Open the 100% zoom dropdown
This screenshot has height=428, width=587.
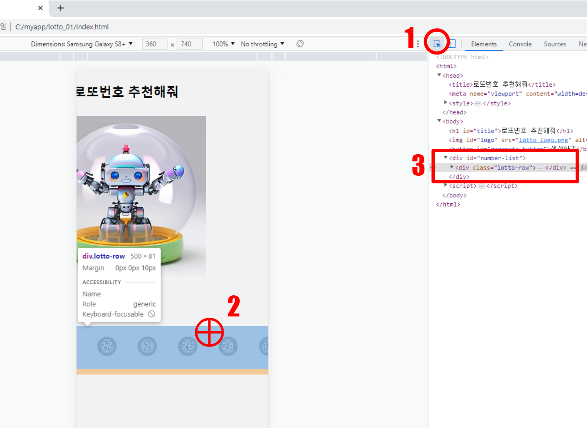pyautogui.click(x=224, y=44)
